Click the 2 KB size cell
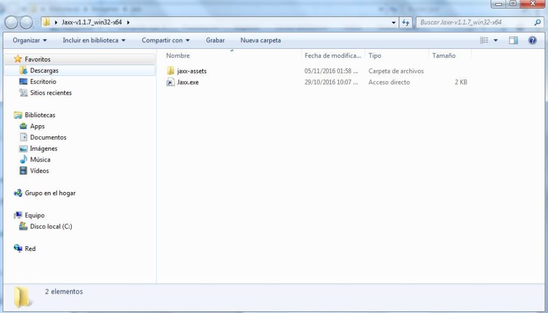This screenshot has height=313, width=548. (x=461, y=82)
